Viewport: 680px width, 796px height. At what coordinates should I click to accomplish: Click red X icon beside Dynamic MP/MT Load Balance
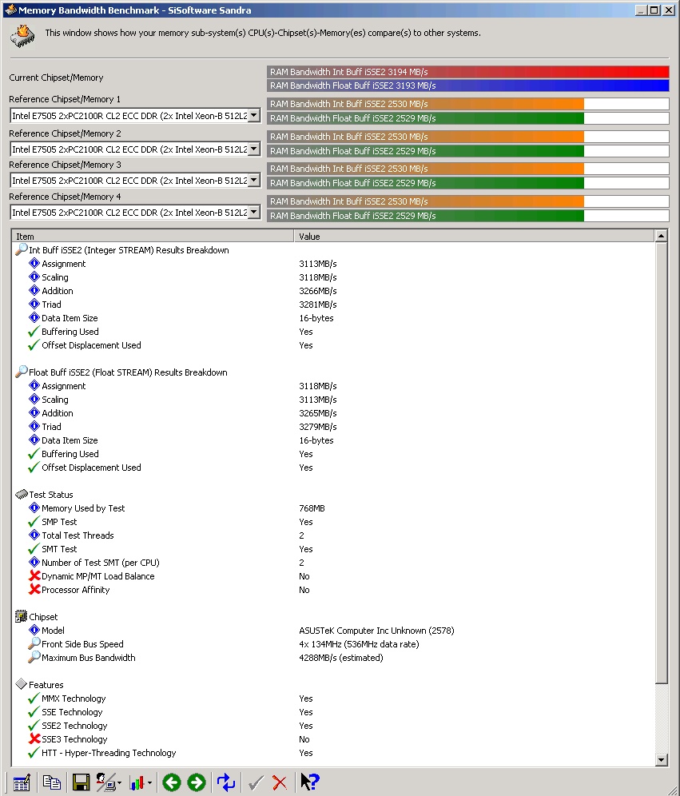coord(34,575)
